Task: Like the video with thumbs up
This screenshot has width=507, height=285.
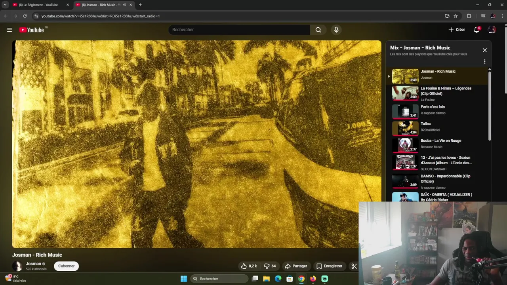Action: pos(249,266)
